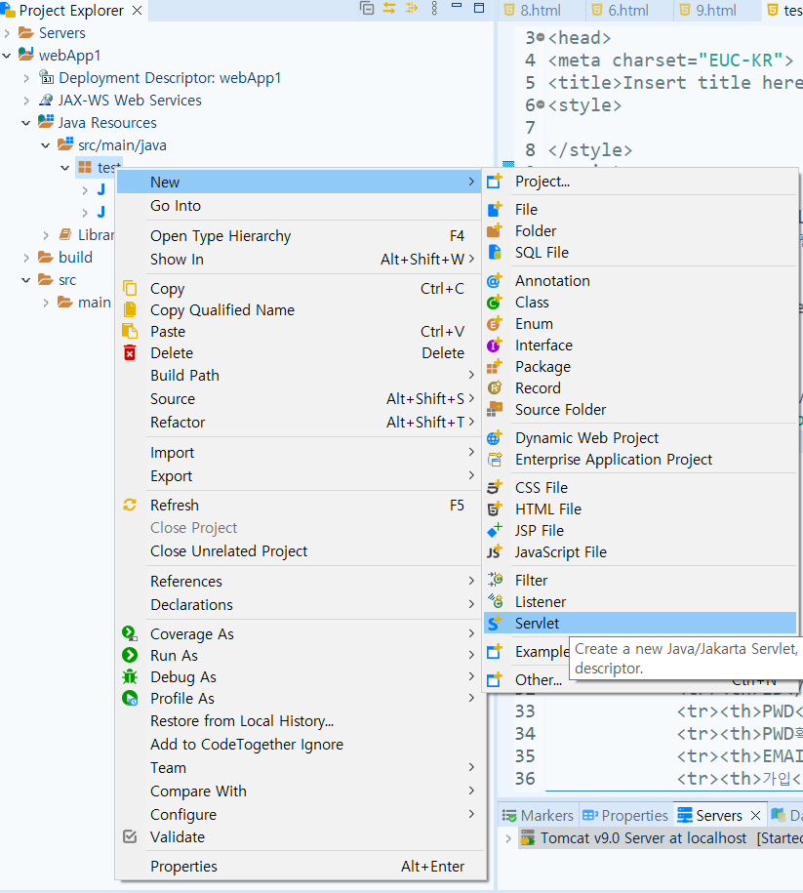This screenshot has height=893, width=803.
Task: Click the Source Folder icon
Action: 495,410
